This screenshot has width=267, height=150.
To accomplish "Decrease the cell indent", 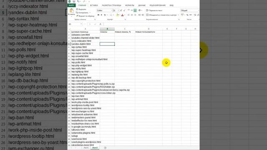I will pyautogui.click(x=140, y=15).
